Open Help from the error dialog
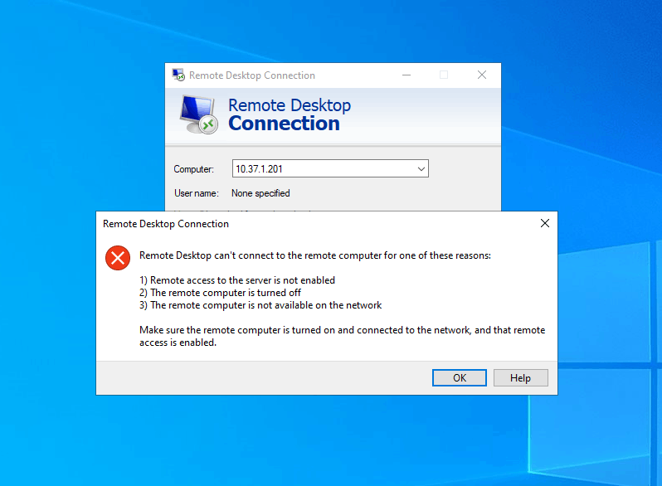Image resolution: width=662 pixels, height=486 pixels. click(x=521, y=378)
